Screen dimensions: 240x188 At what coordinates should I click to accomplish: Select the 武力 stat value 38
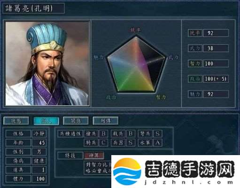pyautogui.click(x=216, y=48)
